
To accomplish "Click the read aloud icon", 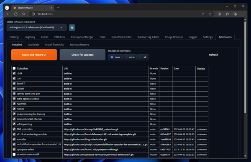I will [203, 14].
